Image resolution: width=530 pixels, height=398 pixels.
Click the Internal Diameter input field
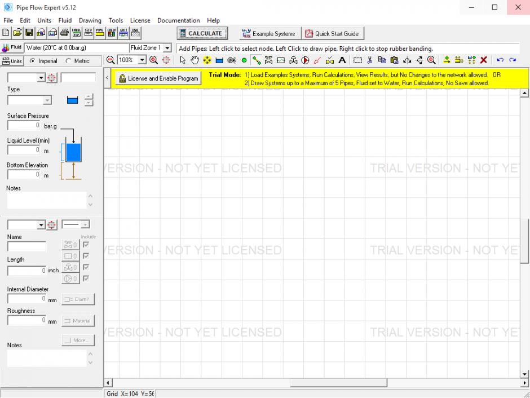pos(27,299)
